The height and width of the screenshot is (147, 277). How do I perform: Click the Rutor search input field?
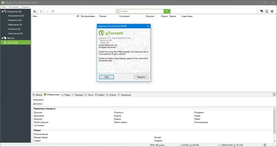[x=143, y=11]
